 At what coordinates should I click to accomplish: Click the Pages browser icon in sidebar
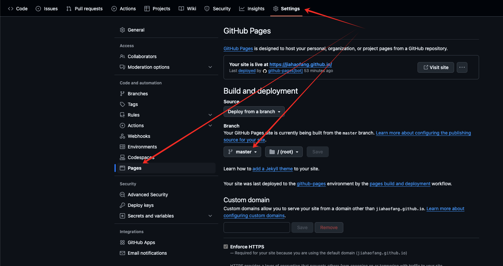122,168
